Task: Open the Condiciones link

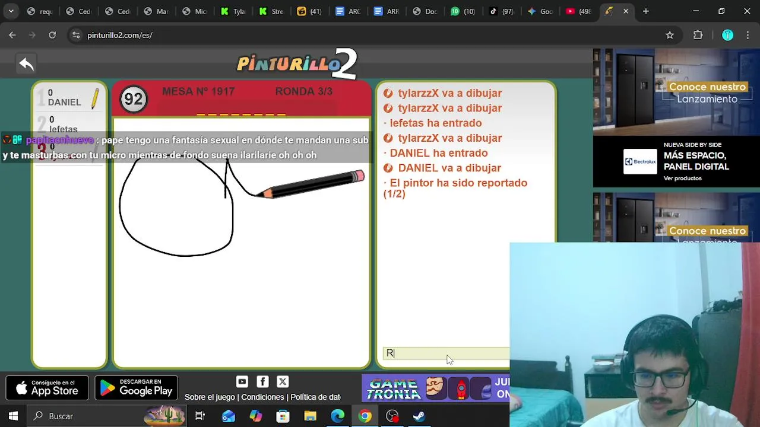Action: tap(262, 397)
